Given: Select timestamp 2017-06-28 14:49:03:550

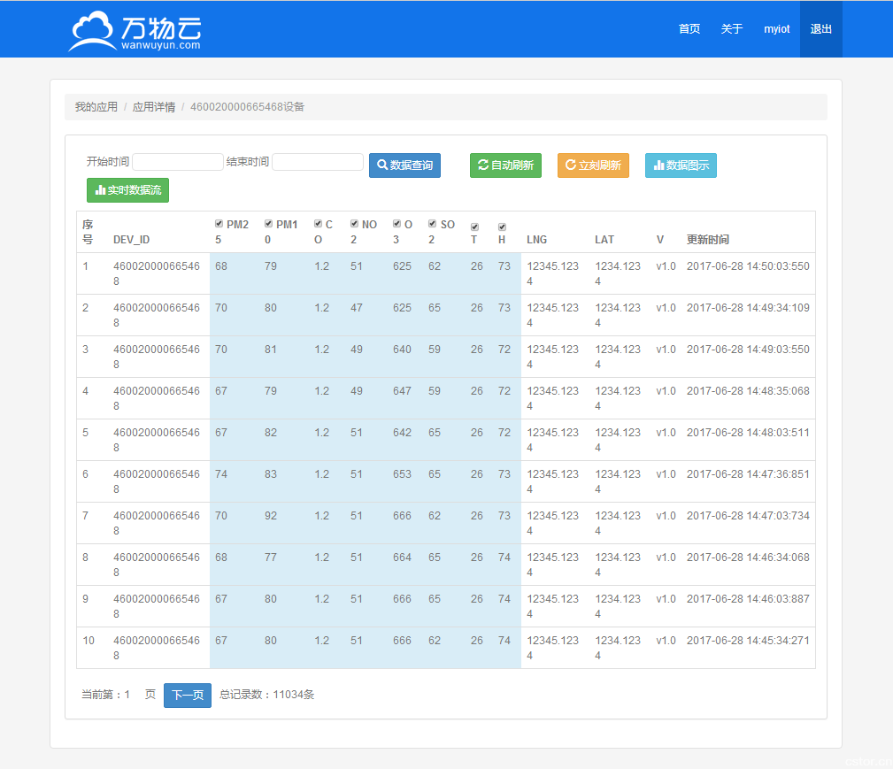Looking at the screenshot, I should [748, 350].
